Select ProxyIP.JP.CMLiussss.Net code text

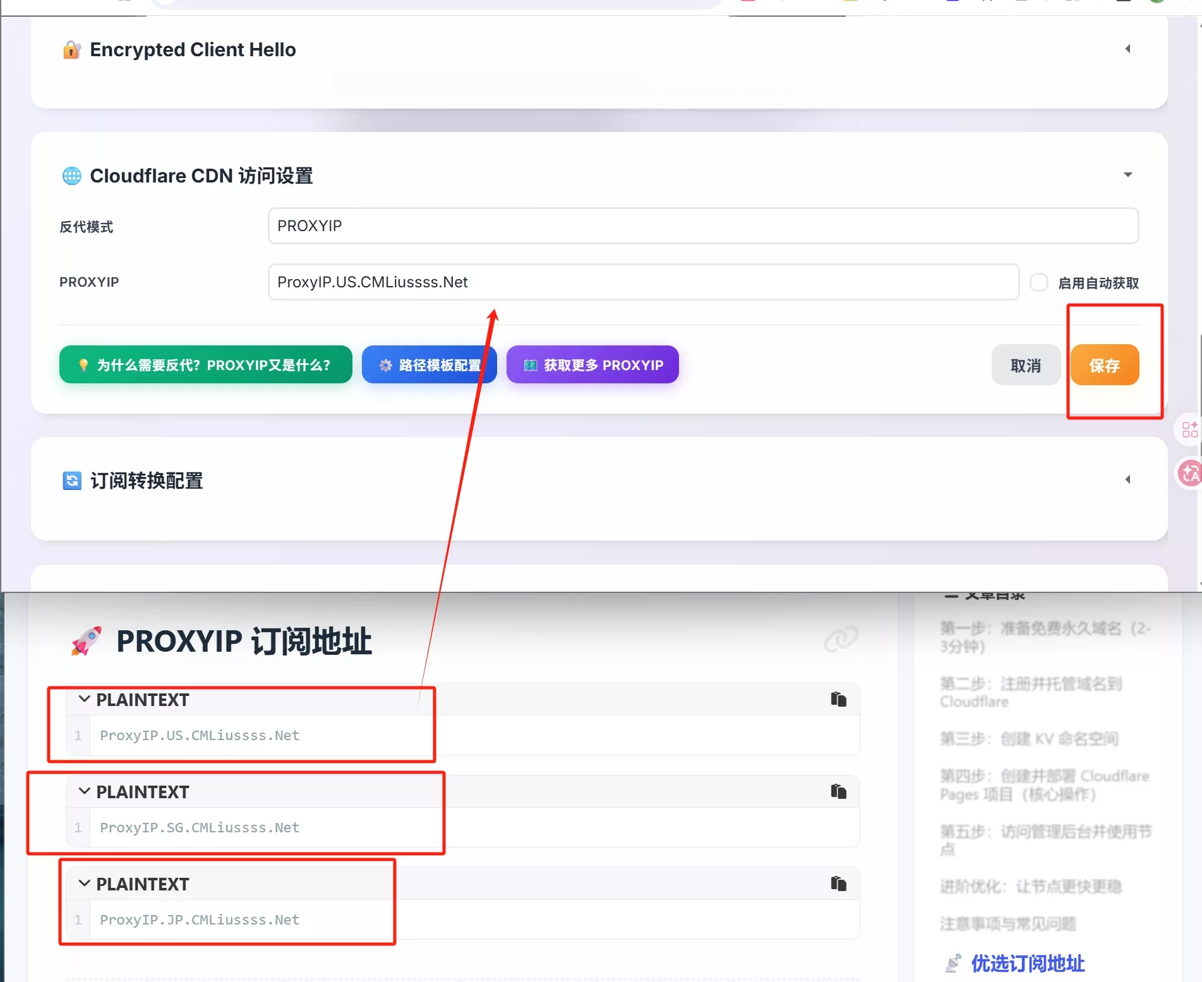(x=200, y=920)
